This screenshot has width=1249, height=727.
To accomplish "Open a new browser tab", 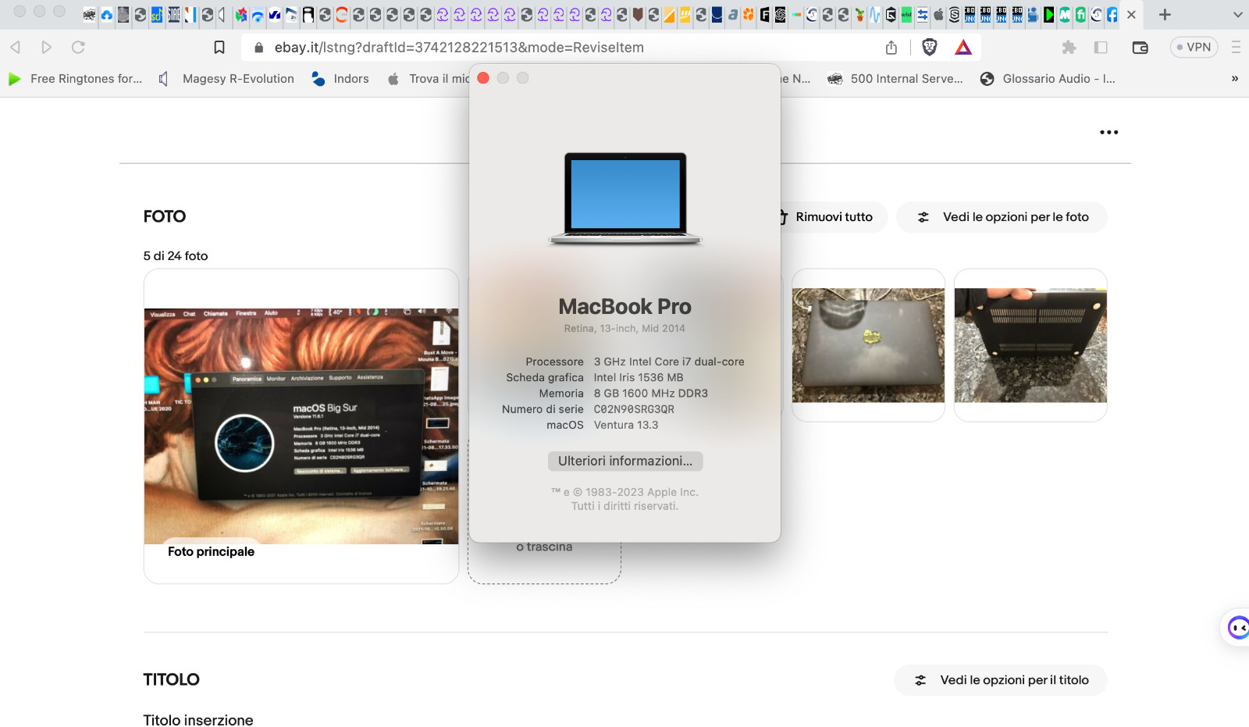I will click(1165, 15).
